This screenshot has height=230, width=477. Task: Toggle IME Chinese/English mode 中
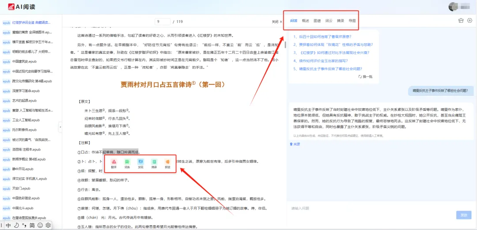click(8, 226)
